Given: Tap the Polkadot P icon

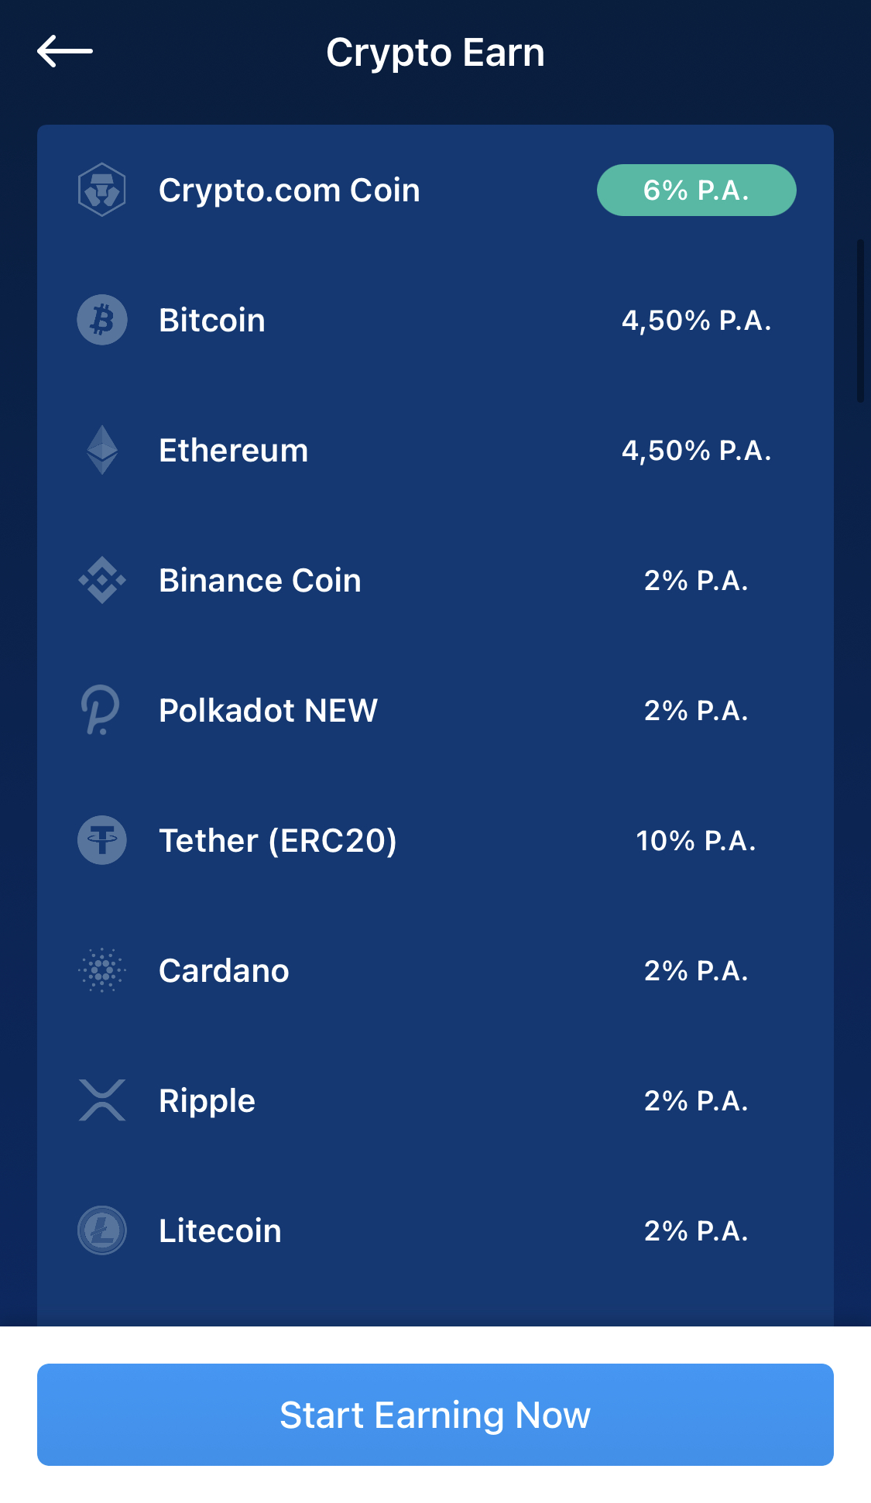Looking at the screenshot, I should point(101,710).
